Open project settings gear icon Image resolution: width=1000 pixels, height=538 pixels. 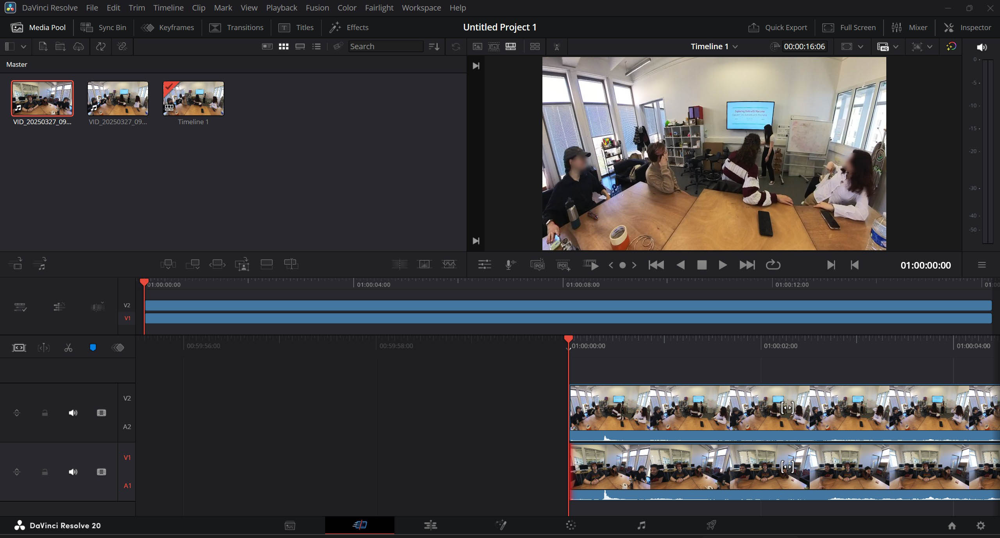click(x=980, y=526)
